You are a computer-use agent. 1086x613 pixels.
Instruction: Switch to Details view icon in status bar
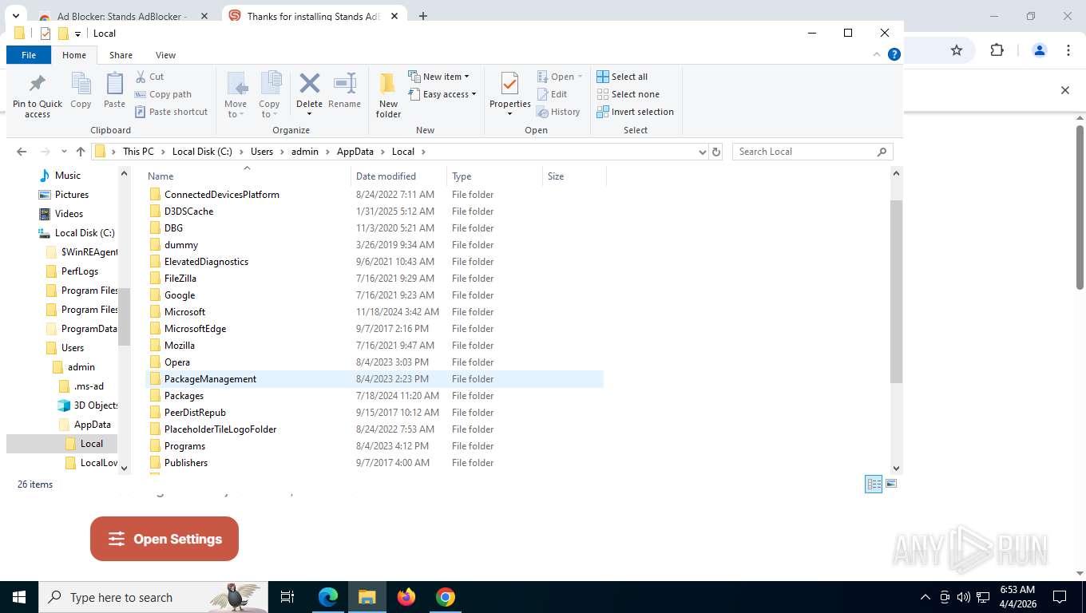874,484
